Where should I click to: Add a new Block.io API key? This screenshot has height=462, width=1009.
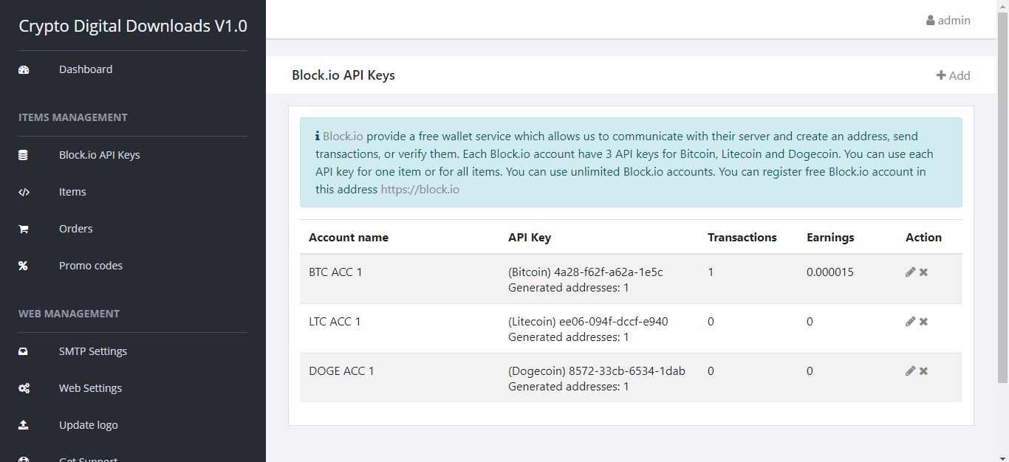click(953, 75)
